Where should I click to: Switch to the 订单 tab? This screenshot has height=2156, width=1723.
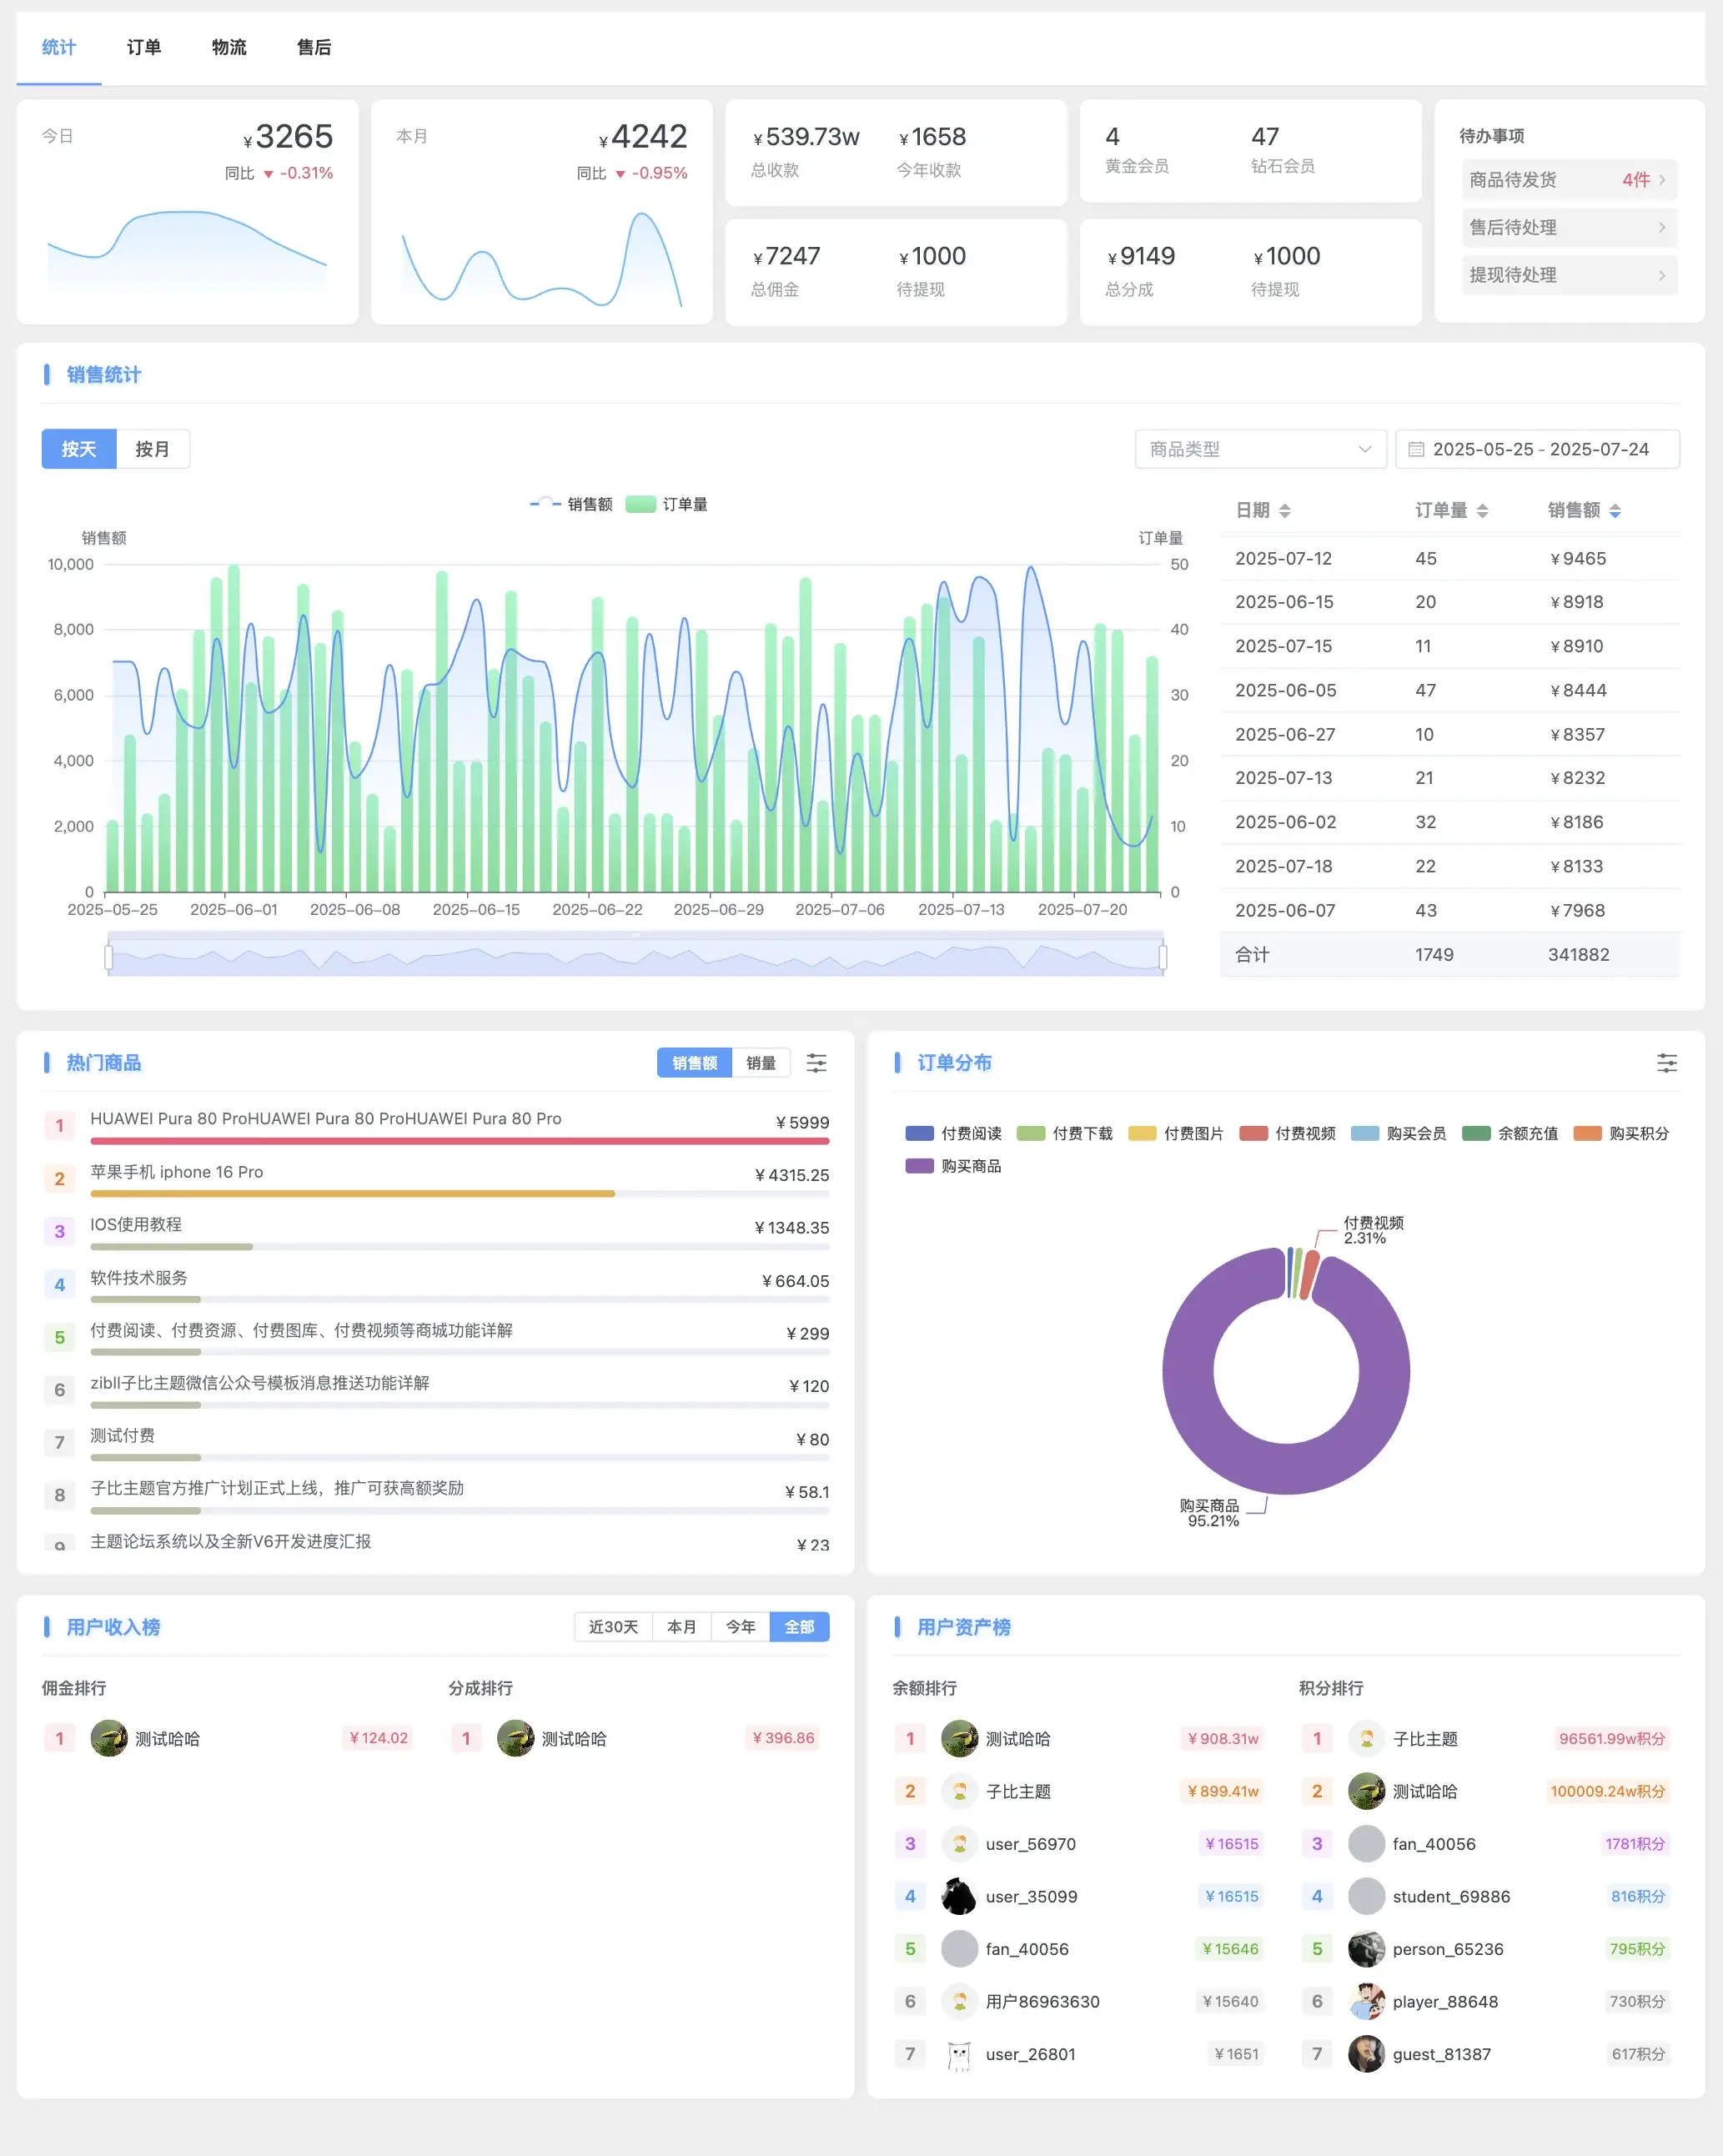tap(144, 47)
